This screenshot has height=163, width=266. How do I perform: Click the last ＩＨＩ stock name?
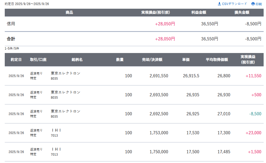pos(56,149)
